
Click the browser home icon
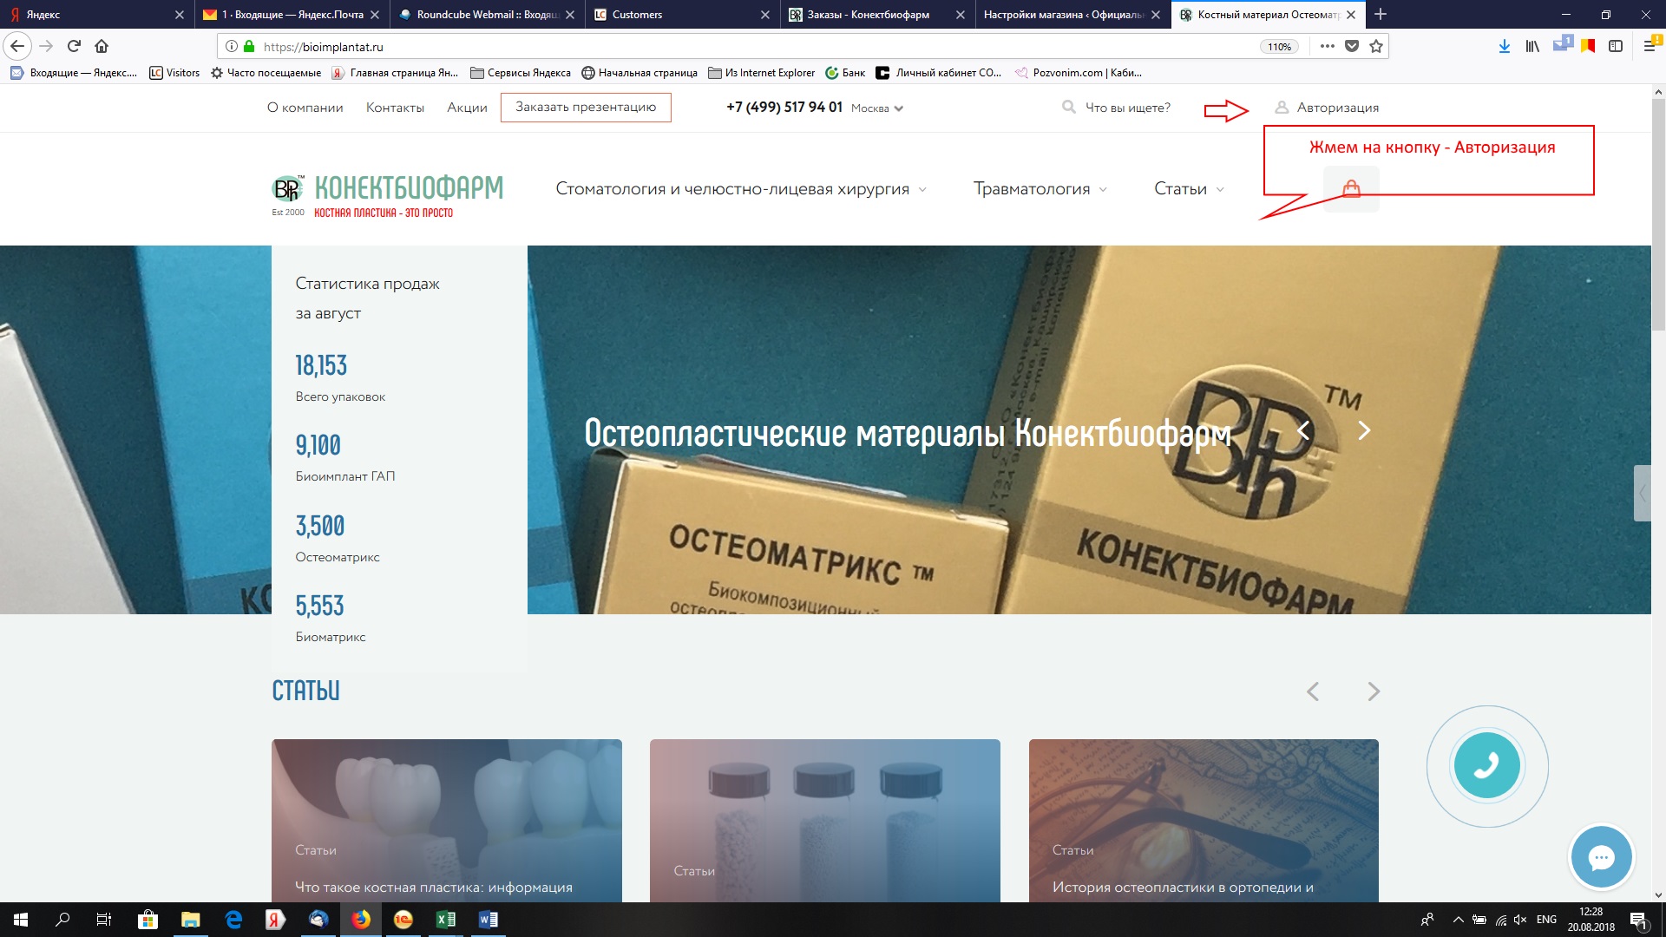(102, 47)
